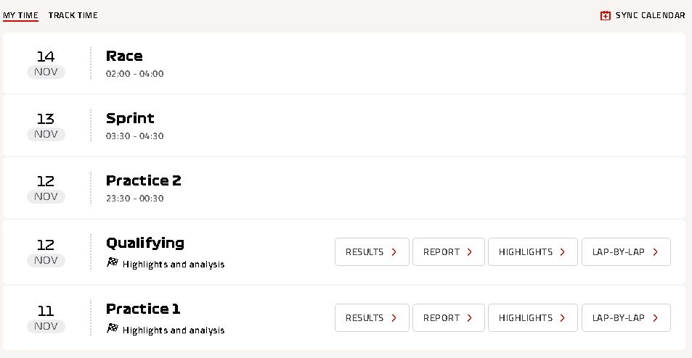This screenshot has height=358, width=692.
Task: Open Practice 1 Highlights and analysis link
Action: click(x=174, y=330)
